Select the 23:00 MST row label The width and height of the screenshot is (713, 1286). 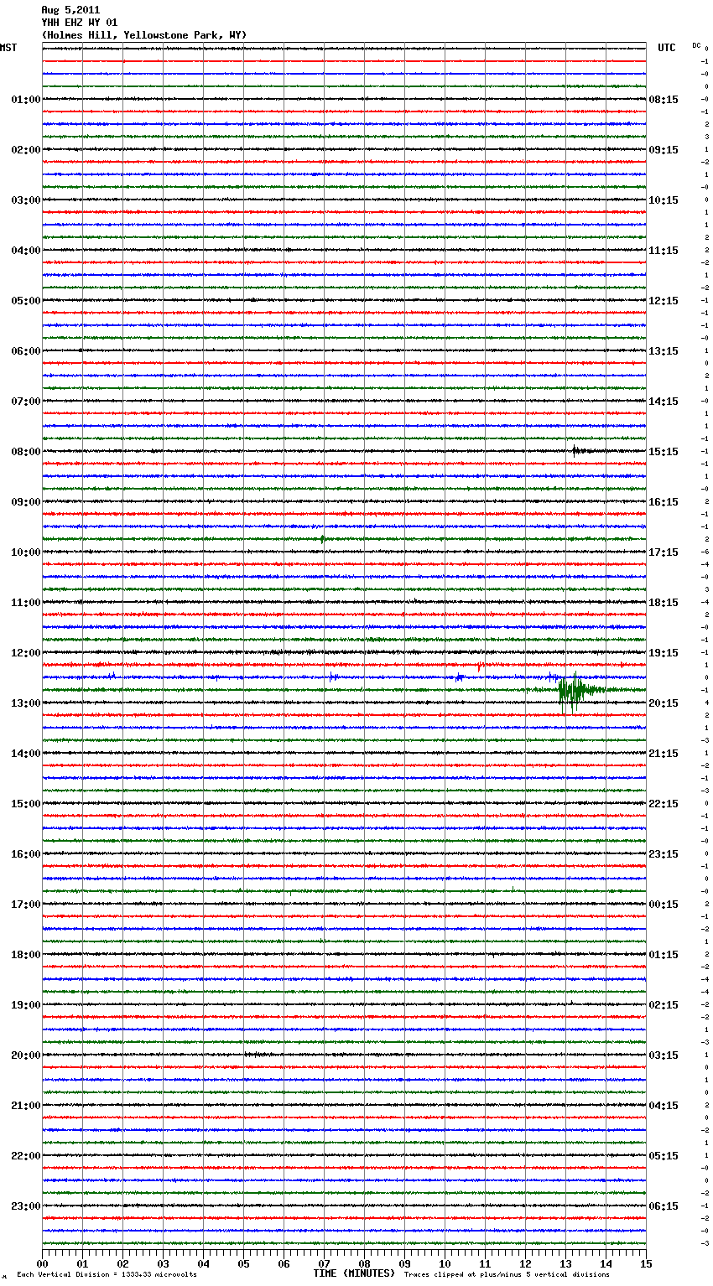26,1206
